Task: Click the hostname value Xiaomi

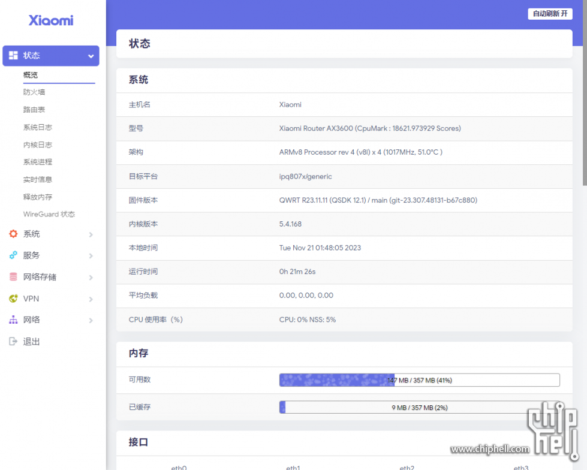Action: point(290,105)
